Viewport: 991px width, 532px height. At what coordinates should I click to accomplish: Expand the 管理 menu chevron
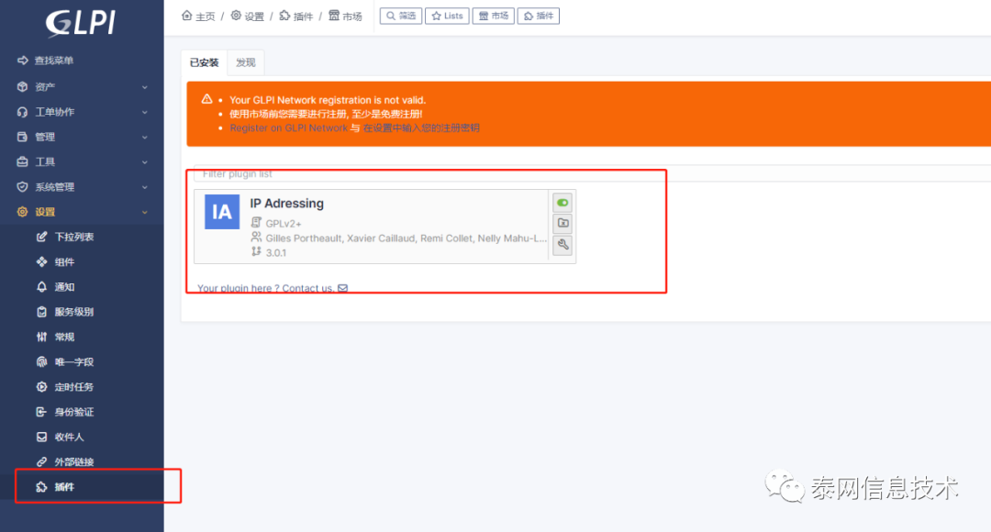pos(145,137)
